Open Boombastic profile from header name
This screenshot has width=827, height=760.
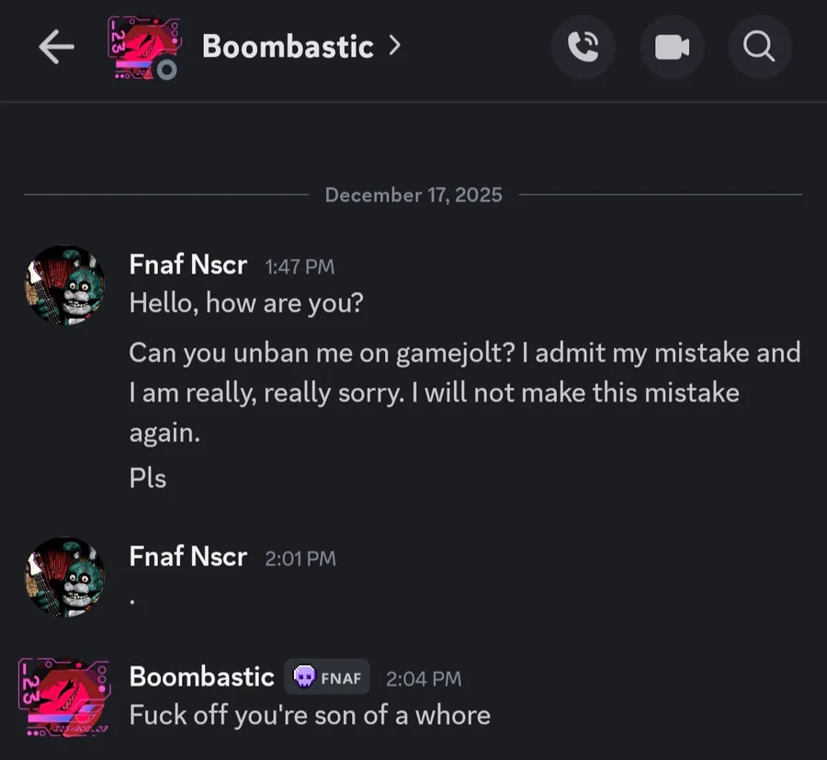tap(288, 47)
